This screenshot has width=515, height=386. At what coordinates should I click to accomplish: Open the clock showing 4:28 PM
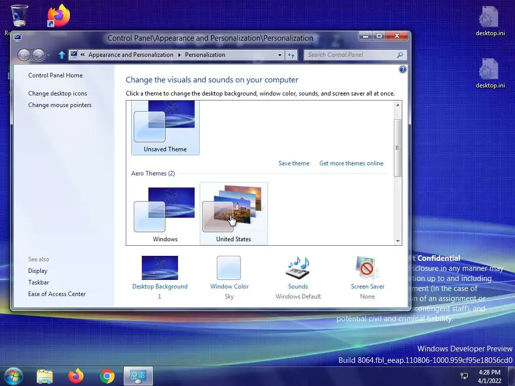489,376
